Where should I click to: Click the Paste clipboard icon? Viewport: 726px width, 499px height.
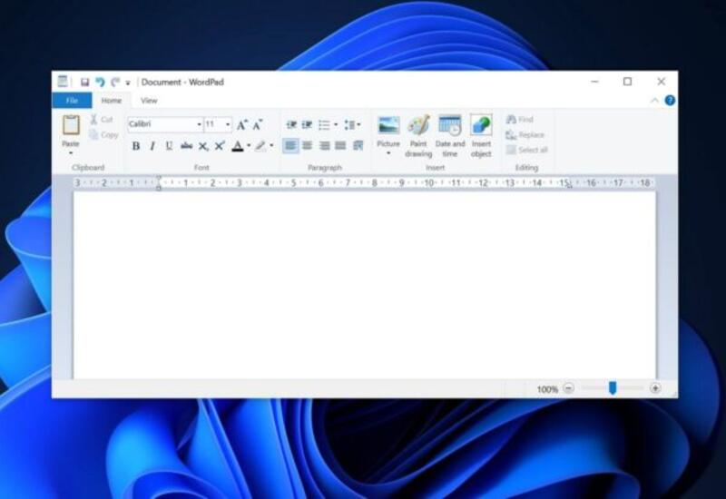[x=71, y=125]
